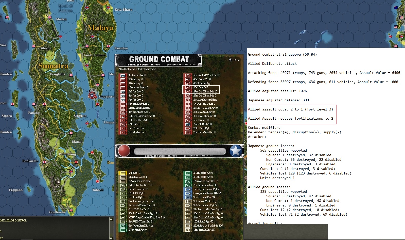Select the XXIV Corps Combat Engr Rgt icon
The image size is (405, 240).
pos(123,218)
